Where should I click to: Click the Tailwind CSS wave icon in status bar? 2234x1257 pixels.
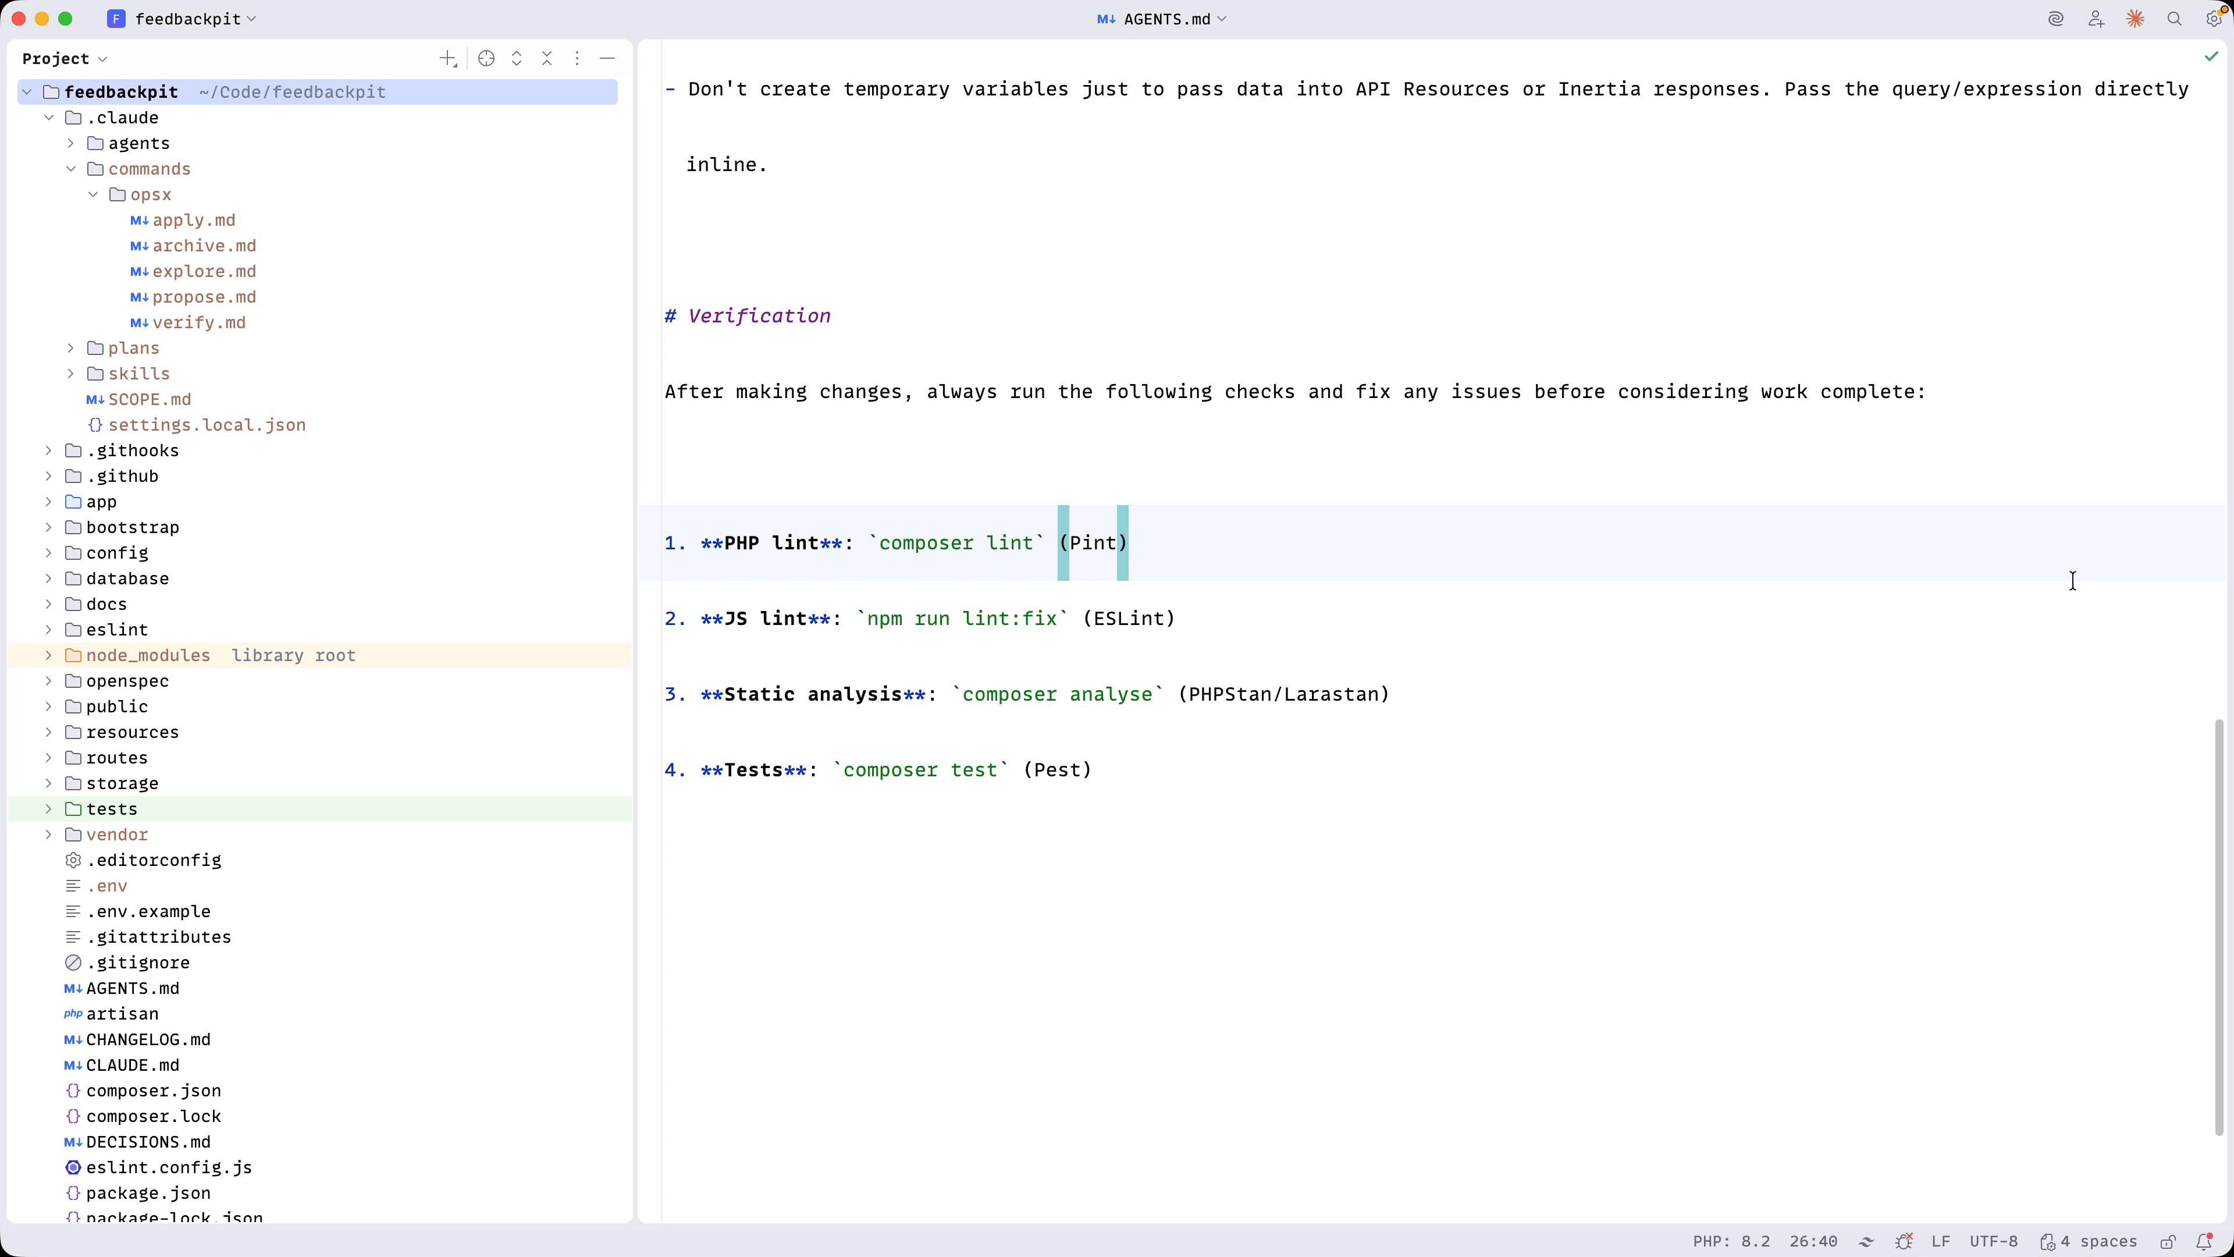pyautogui.click(x=1866, y=1241)
